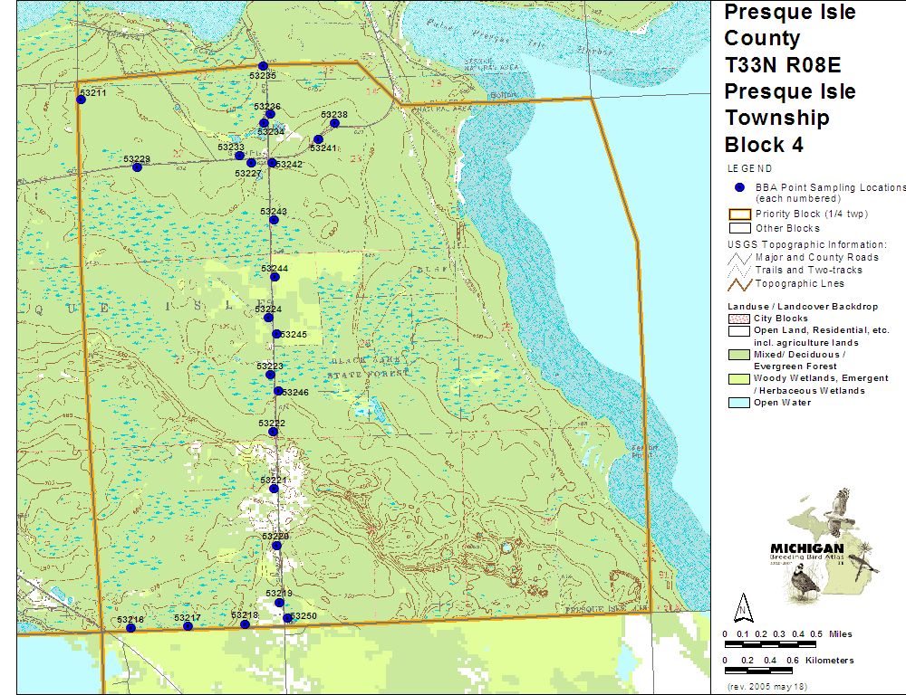Viewport: 906px width, 695px height.
Task: Click sampling point 53243 dot
Action: (x=273, y=220)
